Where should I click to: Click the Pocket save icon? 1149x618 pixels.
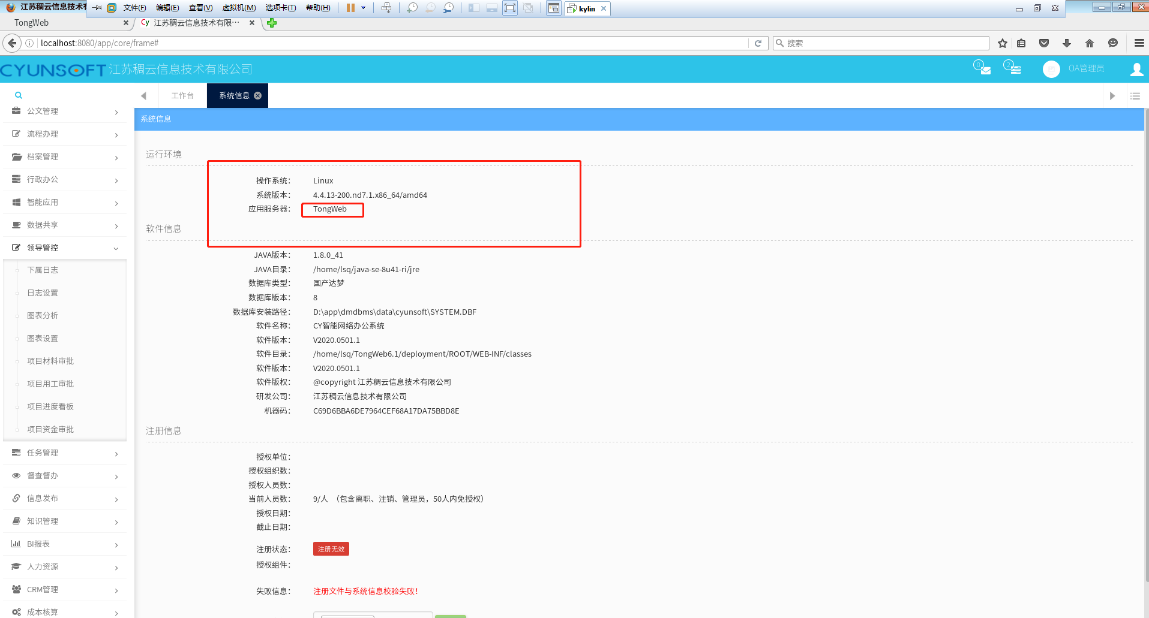coord(1044,43)
